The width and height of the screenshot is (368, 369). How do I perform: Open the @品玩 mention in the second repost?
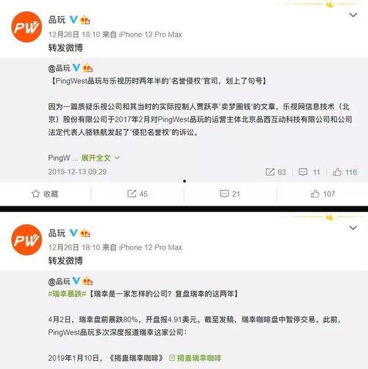(59, 281)
